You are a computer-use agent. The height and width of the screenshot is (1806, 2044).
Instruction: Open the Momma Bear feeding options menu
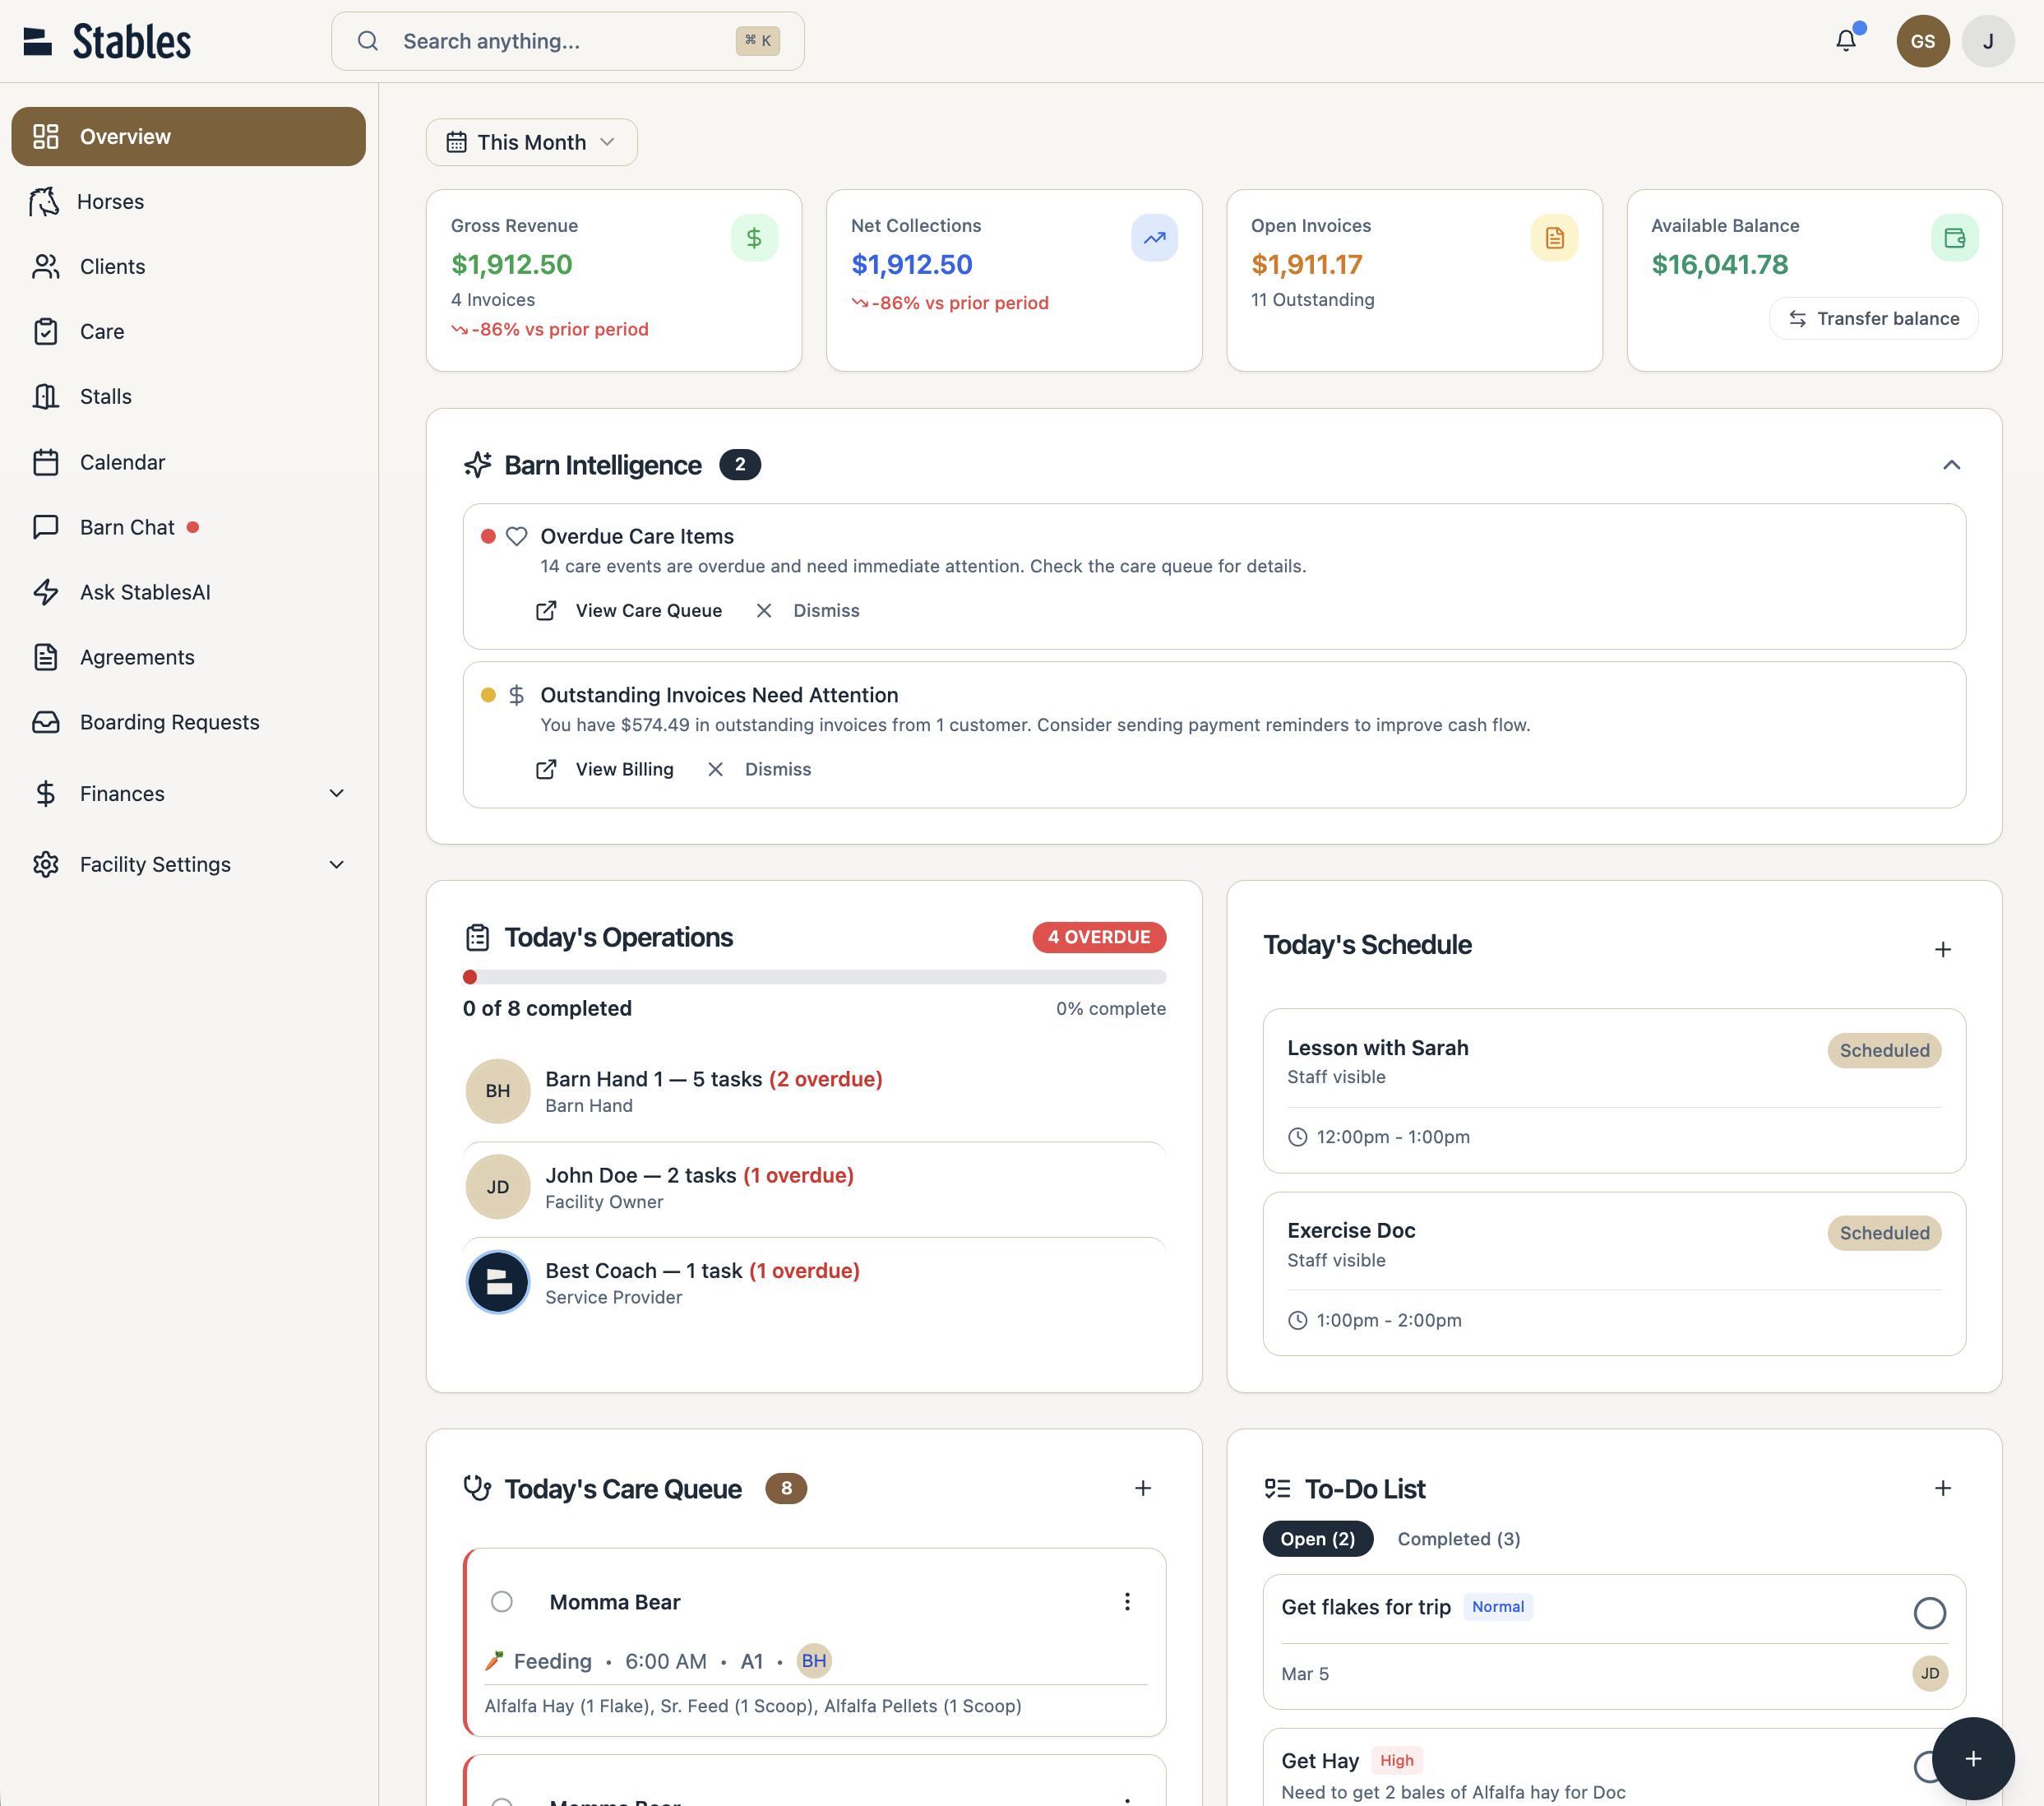(x=1127, y=1601)
